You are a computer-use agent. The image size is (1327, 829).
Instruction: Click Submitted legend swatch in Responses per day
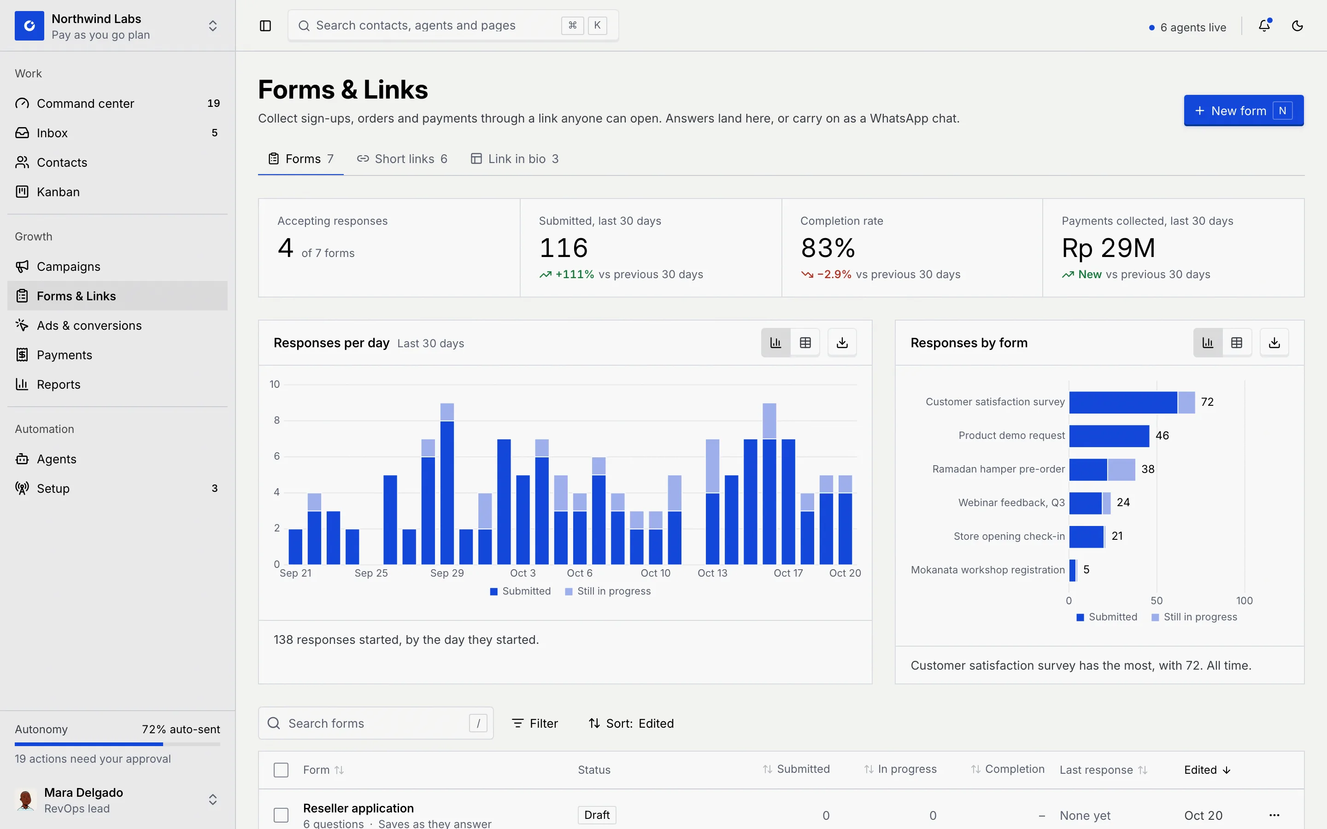click(493, 592)
